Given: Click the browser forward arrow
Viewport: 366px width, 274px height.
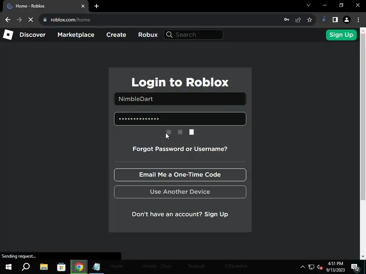Looking at the screenshot, I should tap(19, 20).
